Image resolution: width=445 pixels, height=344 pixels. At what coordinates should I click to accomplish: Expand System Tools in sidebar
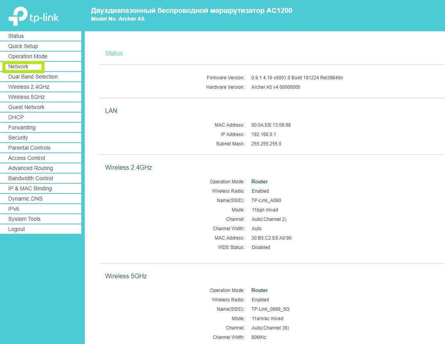pyautogui.click(x=24, y=219)
